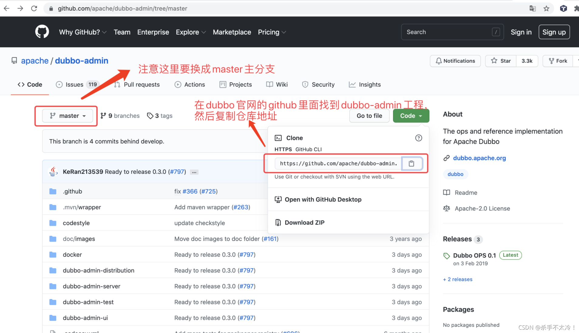Toggle the green Code dropdown button
Screen dimensions: 579x333
click(x=411, y=116)
